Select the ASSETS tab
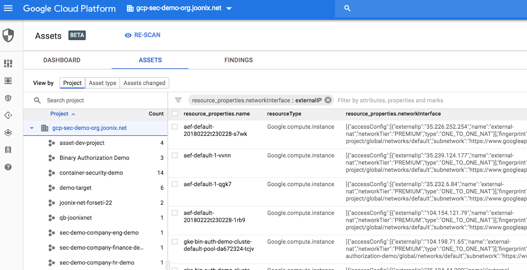 tap(150, 60)
